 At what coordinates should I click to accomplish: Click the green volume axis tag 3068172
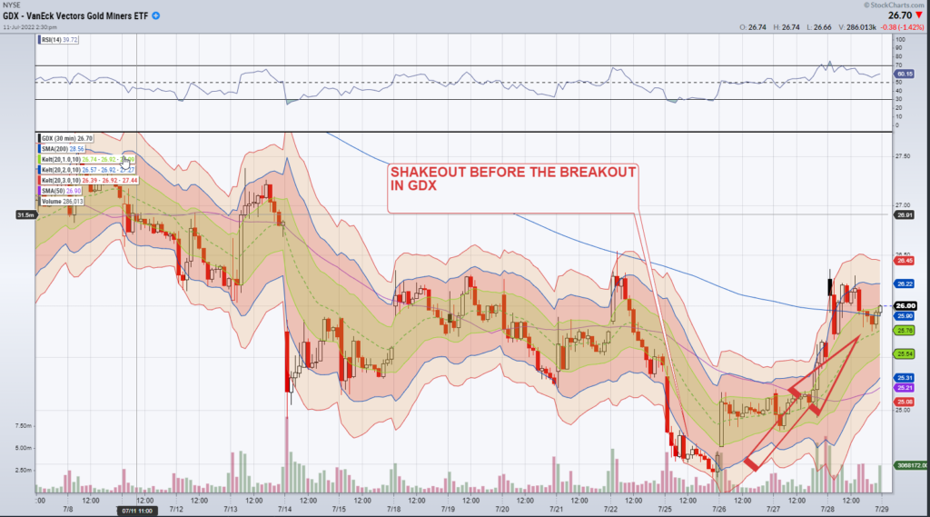tap(912, 466)
